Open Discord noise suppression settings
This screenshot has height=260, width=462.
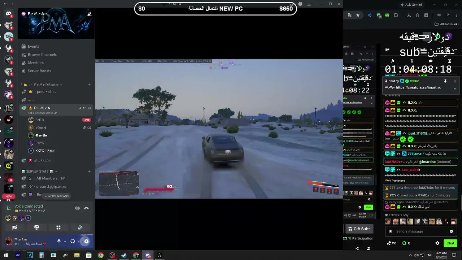click(x=78, y=208)
